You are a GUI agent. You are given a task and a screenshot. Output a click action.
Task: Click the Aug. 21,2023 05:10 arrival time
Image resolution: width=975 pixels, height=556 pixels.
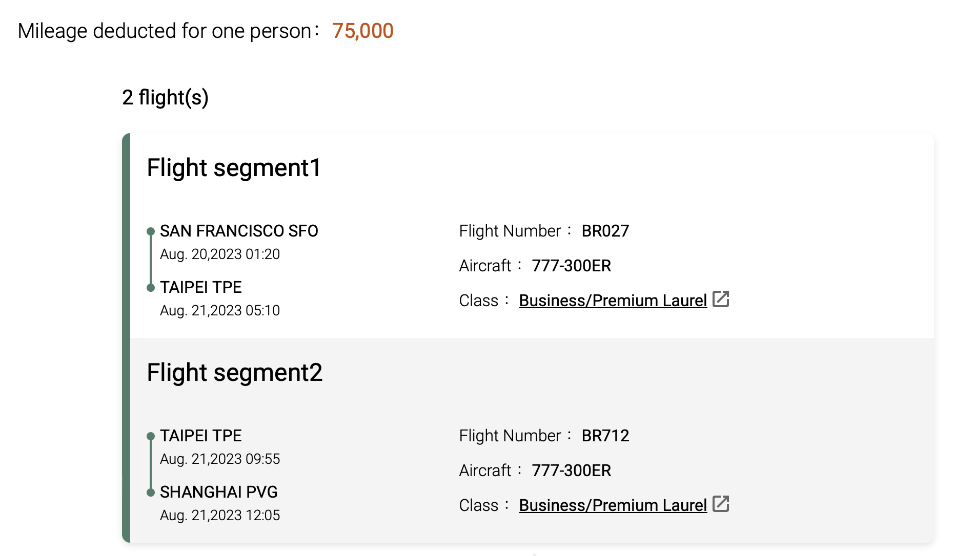(220, 311)
